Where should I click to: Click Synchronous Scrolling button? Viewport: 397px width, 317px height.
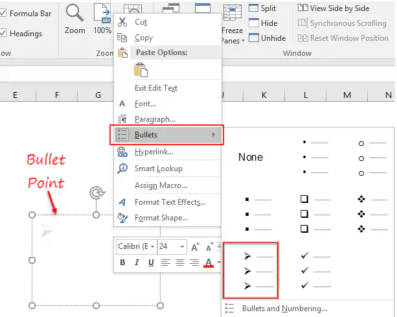(342, 23)
